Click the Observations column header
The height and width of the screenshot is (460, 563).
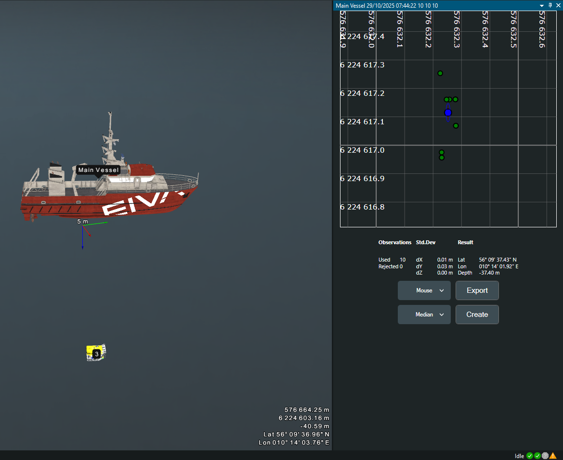(x=394, y=242)
